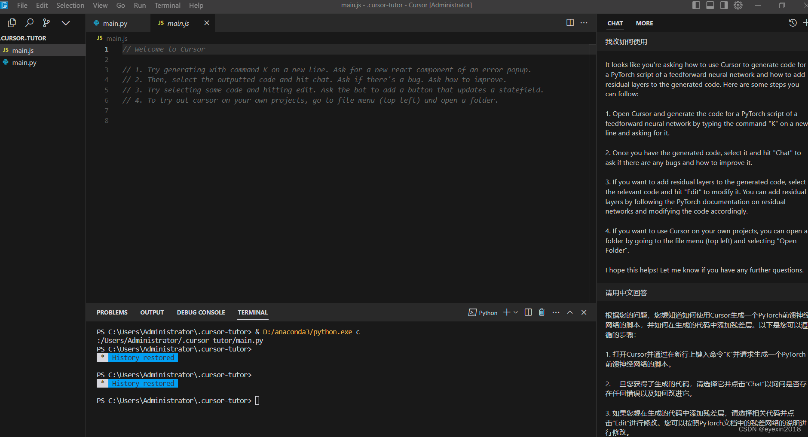Open settings via the gear icon
Screen dimensions: 808x437
click(738, 5)
